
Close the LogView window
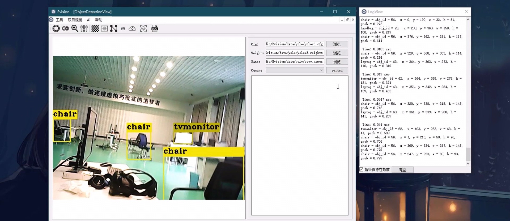(466, 12)
